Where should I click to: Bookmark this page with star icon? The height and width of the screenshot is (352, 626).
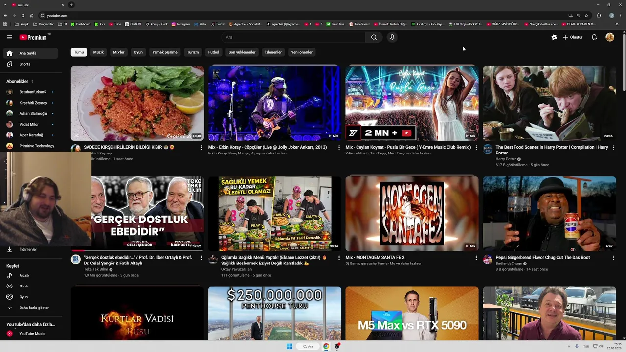coord(586,15)
